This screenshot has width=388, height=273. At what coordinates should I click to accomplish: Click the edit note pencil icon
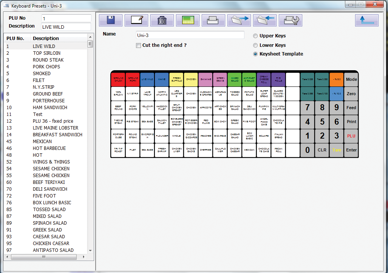[136, 20]
